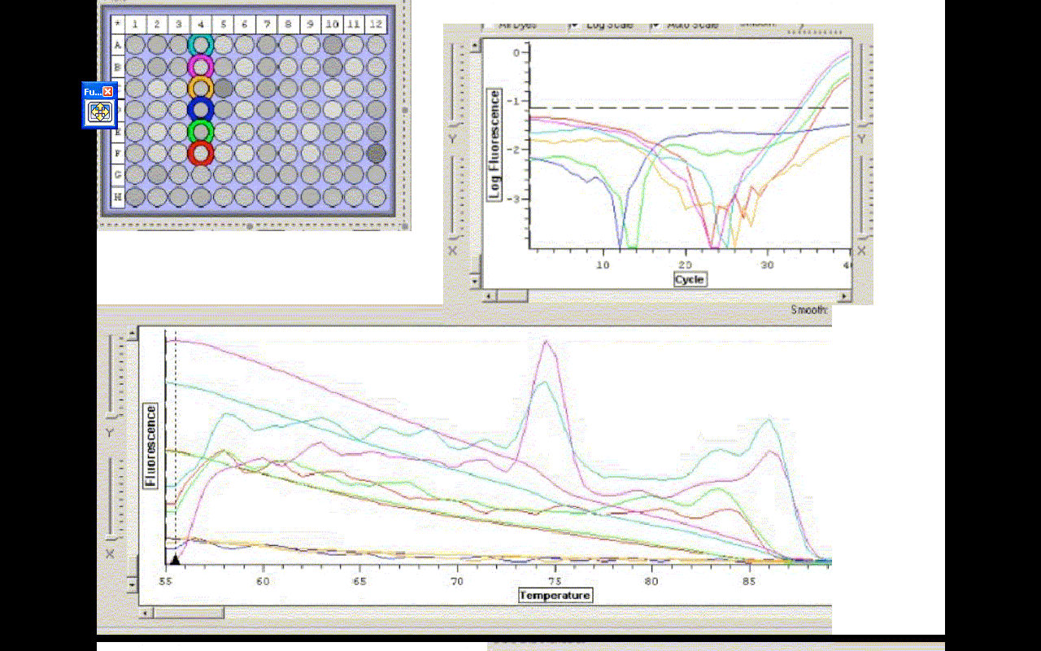This screenshot has height=651, width=1041.
Task: Select plate row header A
Action: click(118, 46)
